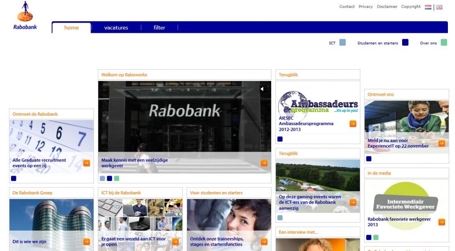Open arrow on AIESEC Ambassadeursprogramma card
The width and height of the screenshot is (455, 251).
(x=353, y=124)
